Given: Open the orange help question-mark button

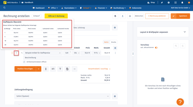Looking at the screenshot, I should (x=180, y=102).
